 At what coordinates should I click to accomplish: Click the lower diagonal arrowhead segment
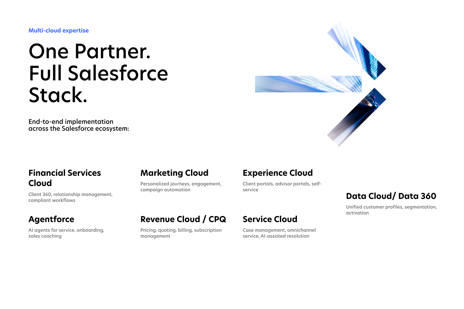click(x=357, y=117)
